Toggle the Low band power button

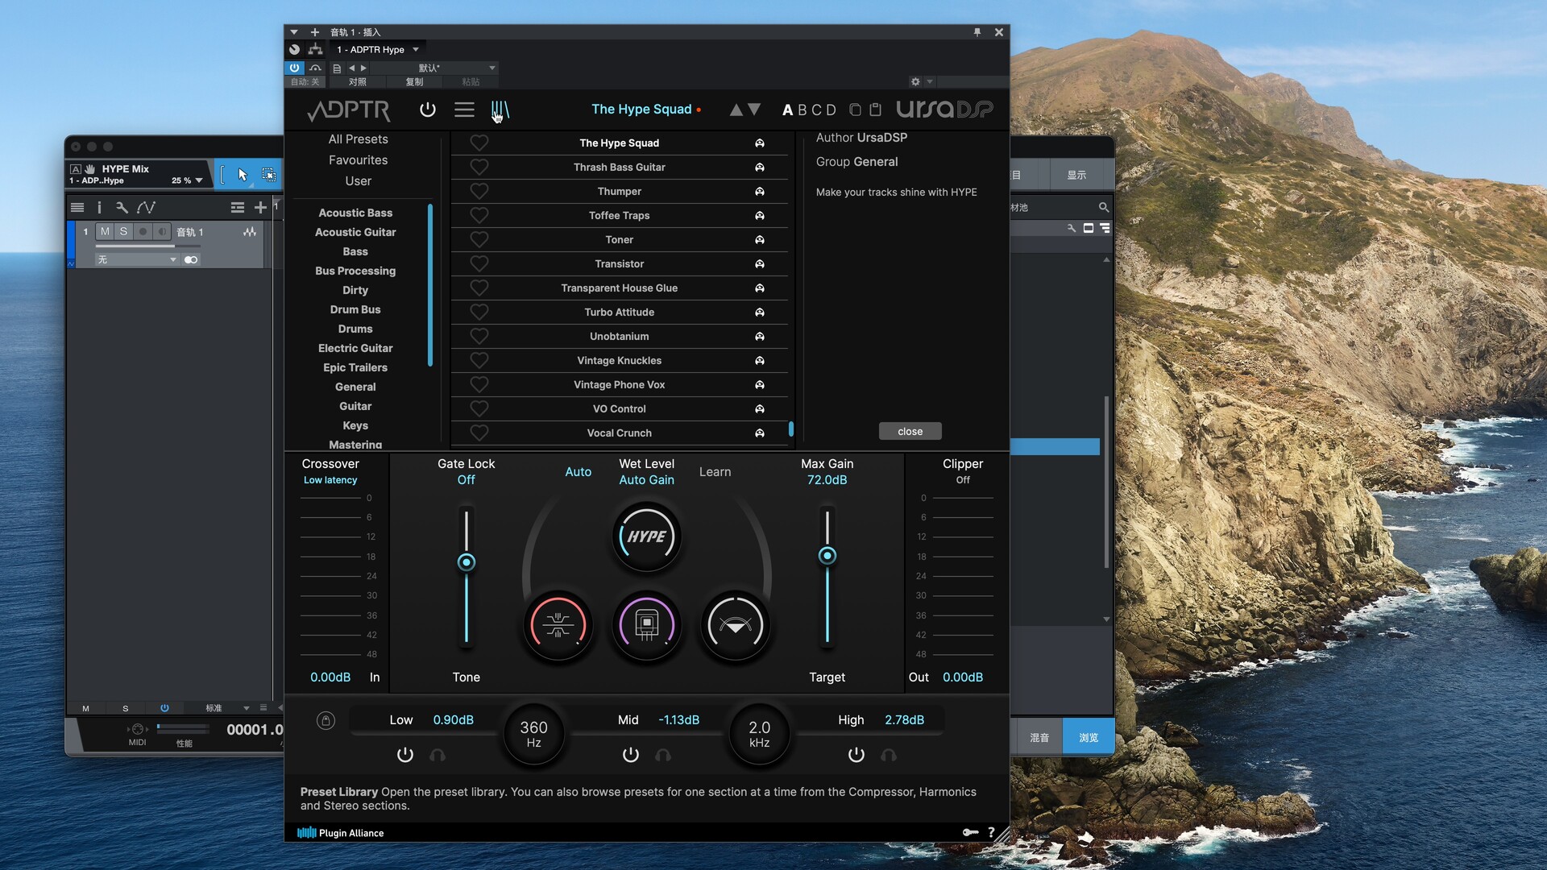(x=405, y=755)
